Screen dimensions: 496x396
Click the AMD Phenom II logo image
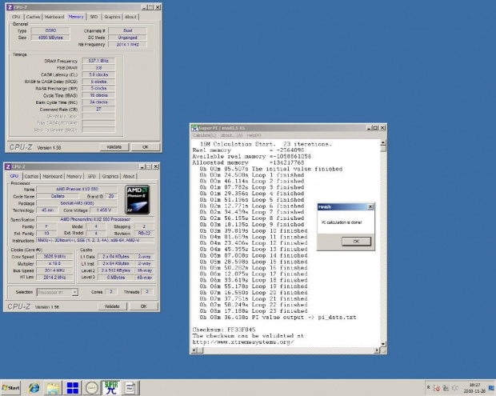coord(138,200)
